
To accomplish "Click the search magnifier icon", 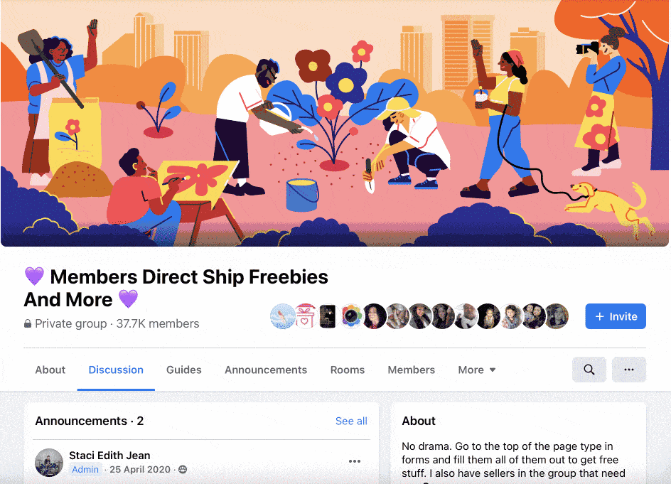I will click(x=589, y=370).
